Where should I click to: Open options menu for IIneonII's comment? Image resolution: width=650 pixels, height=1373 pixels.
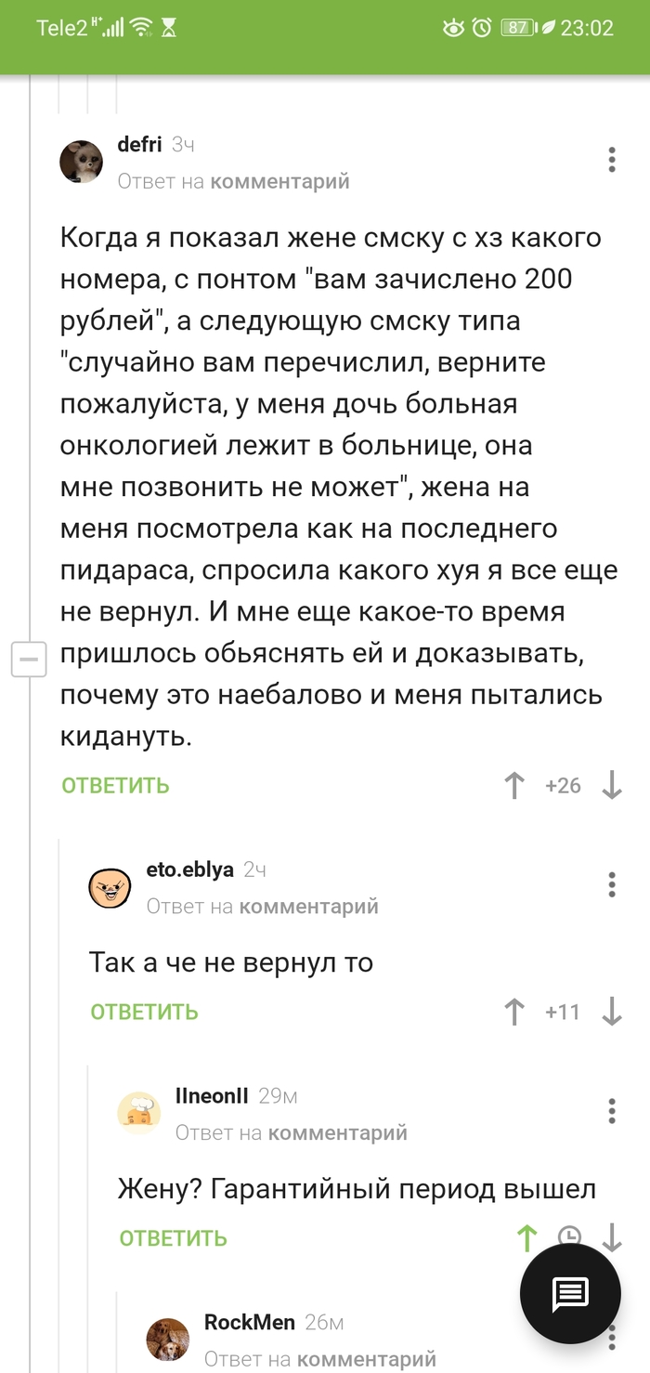pos(612,1111)
